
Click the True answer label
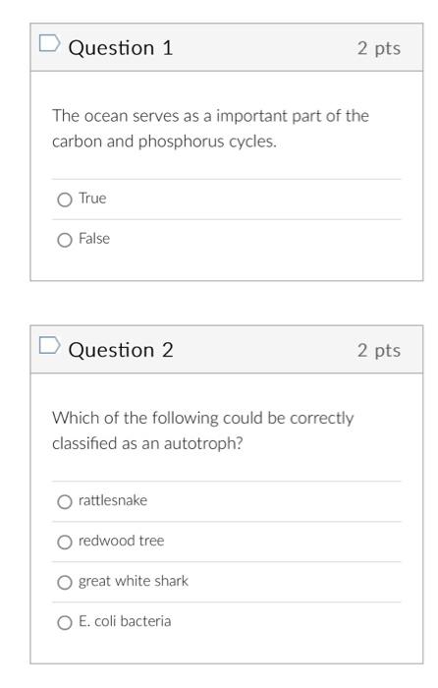point(92,199)
